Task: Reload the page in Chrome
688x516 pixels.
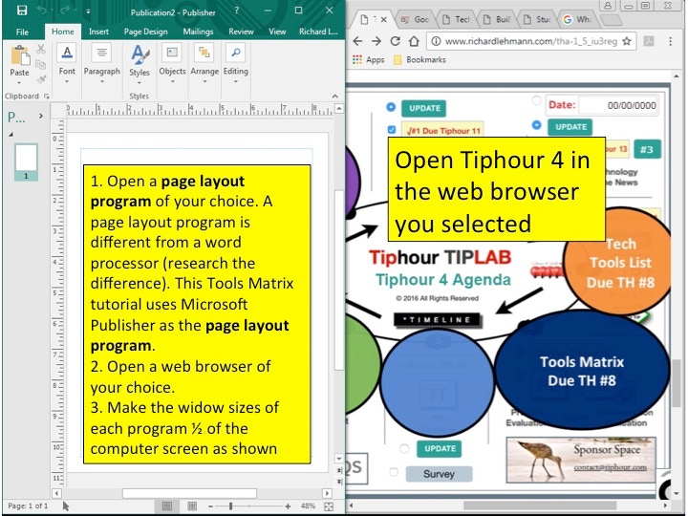Action: click(x=395, y=41)
